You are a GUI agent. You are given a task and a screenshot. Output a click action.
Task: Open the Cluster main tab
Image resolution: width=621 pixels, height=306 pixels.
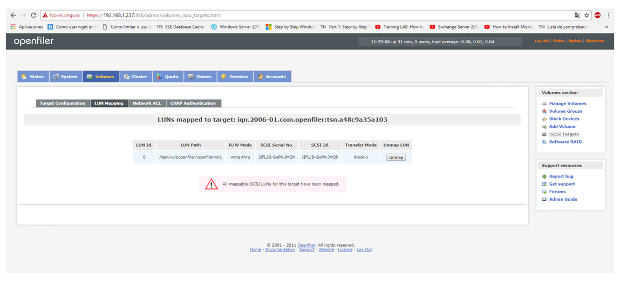tap(136, 77)
